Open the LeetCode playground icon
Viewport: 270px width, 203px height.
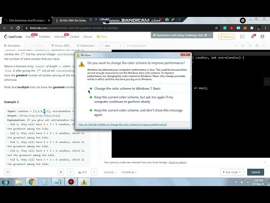(x=243, y=36)
